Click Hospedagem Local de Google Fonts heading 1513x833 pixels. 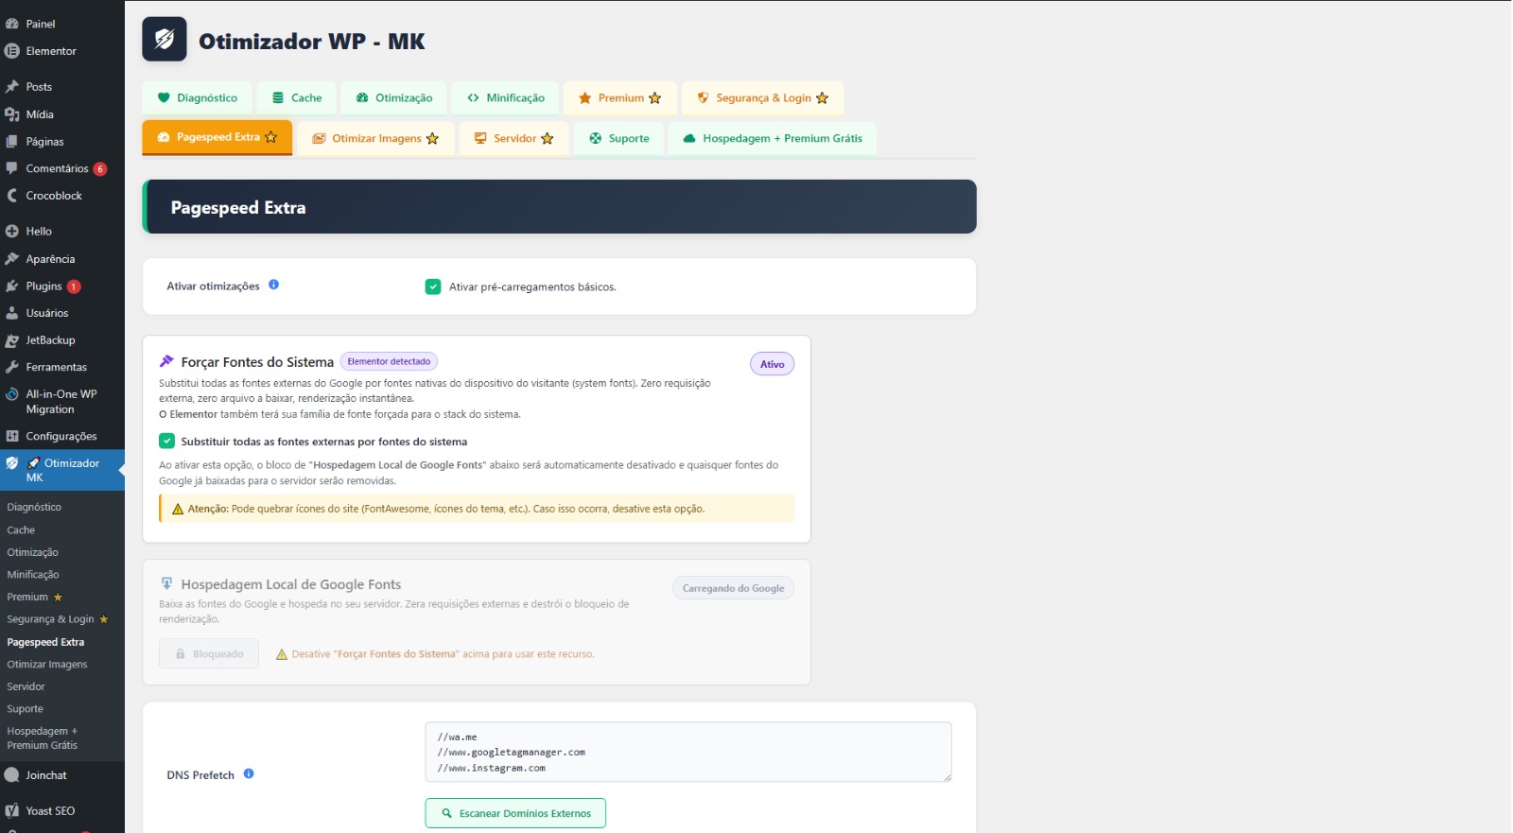291,584
